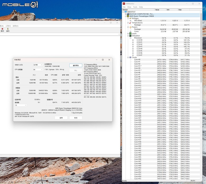Expand the CCX #3 node
Viewport: 206px width, 184px height.
coord(133,47)
